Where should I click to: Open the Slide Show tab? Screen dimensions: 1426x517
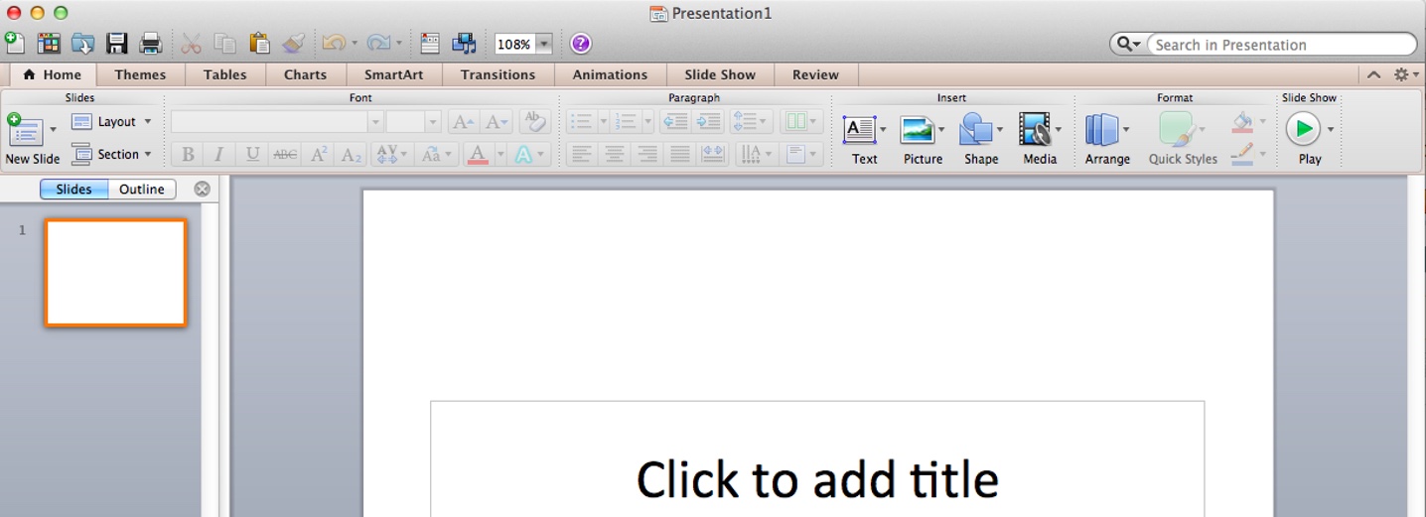click(x=720, y=74)
